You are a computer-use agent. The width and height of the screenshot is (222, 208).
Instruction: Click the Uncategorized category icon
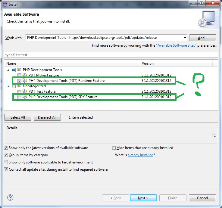19,86
